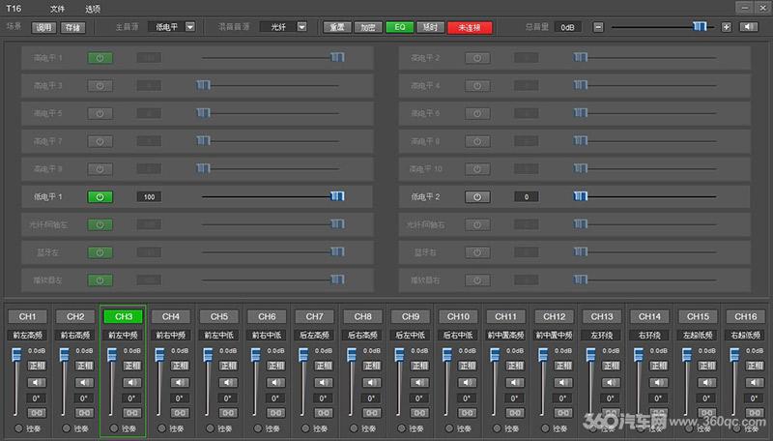Mute CH3 with its speaker icon
The width and height of the screenshot is (773, 441).
tap(132, 382)
